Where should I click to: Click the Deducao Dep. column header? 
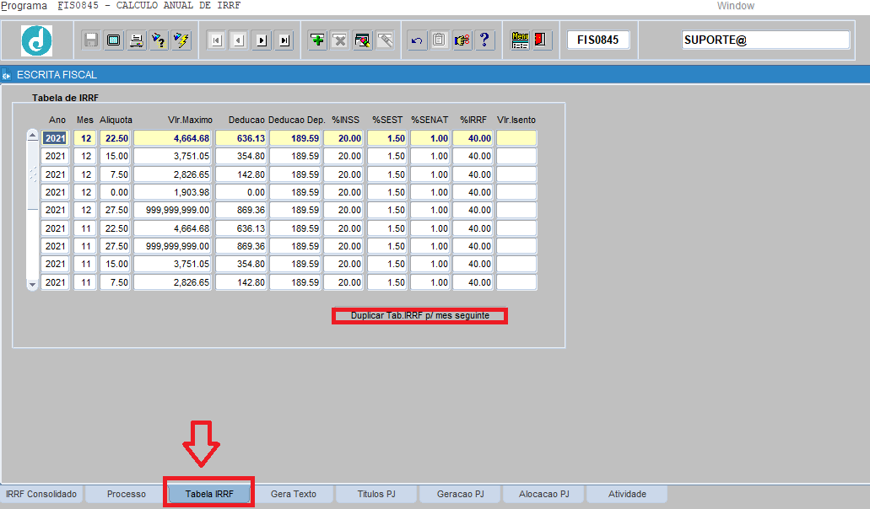[297, 120]
